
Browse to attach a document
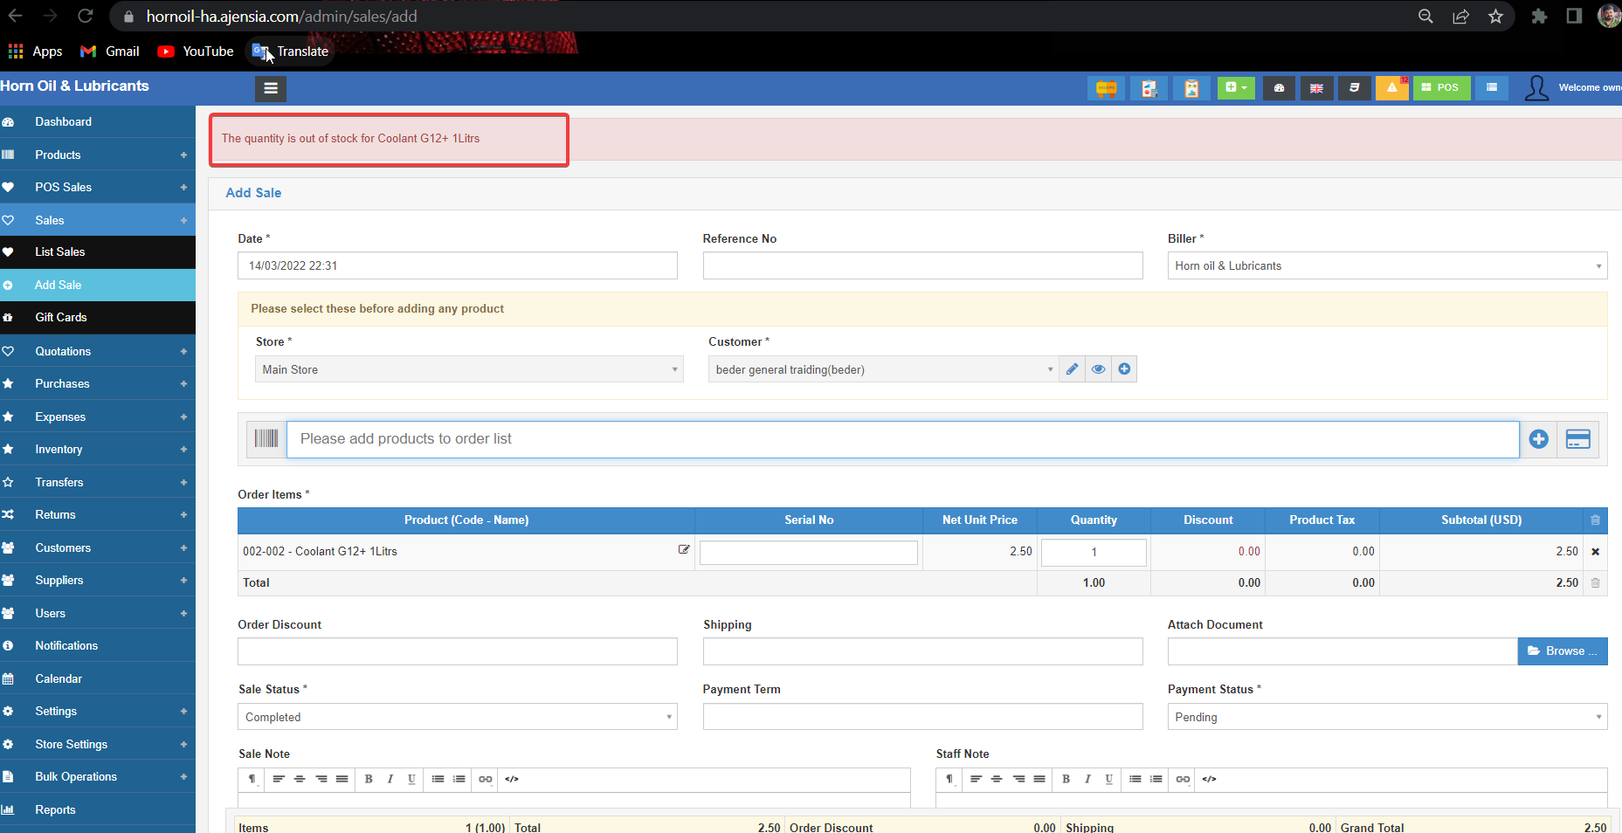point(1563,651)
